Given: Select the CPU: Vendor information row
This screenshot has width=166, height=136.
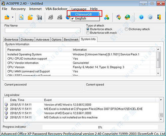Looking at the screenshot, I should 81,63.
